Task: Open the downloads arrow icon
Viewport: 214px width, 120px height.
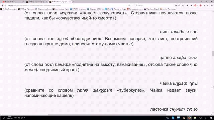Action: (187, 5)
